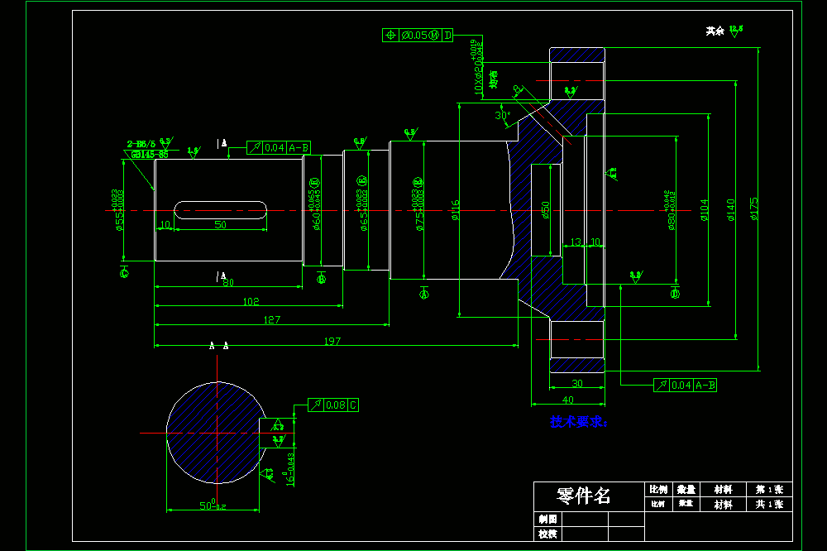Select the 102 length dimension text
The height and width of the screenshot is (551, 827).
(x=251, y=301)
